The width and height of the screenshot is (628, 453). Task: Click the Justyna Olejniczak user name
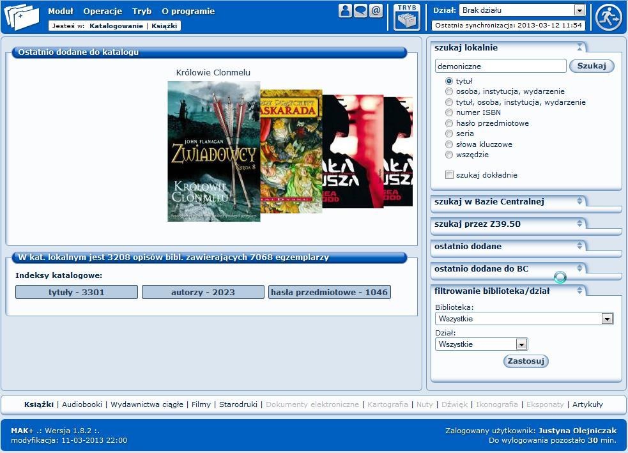[x=577, y=431]
